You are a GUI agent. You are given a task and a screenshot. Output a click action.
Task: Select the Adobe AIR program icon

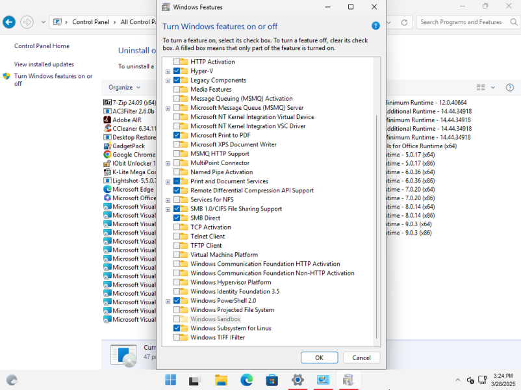click(x=107, y=120)
